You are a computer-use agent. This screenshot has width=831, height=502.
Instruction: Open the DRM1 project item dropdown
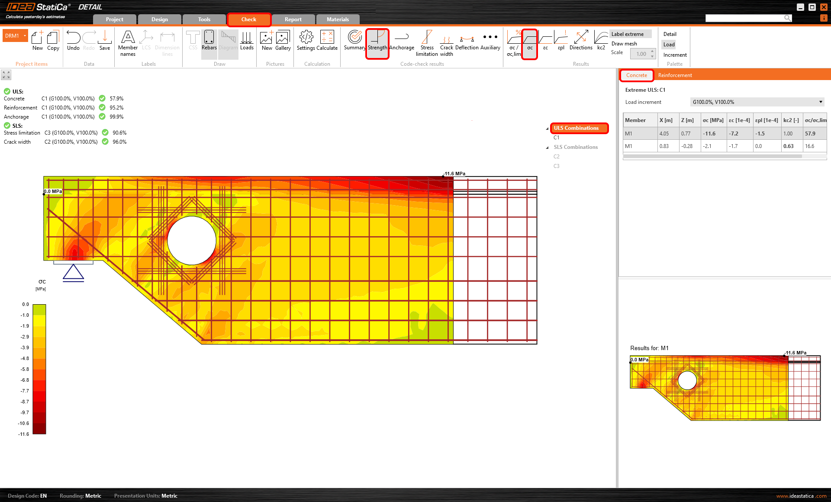(x=25, y=36)
